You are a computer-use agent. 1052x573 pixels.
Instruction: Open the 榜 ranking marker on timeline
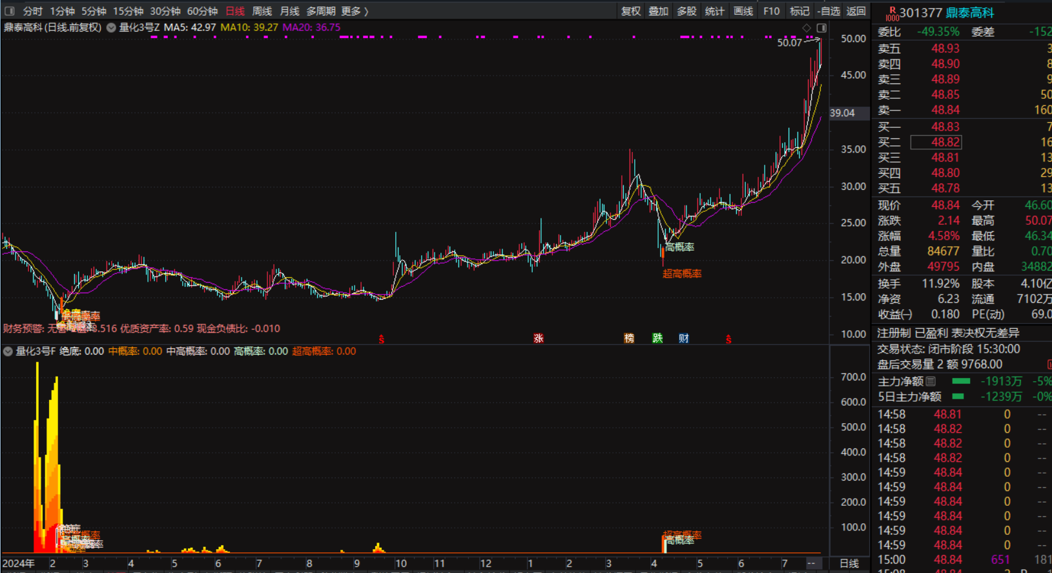point(629,339)
